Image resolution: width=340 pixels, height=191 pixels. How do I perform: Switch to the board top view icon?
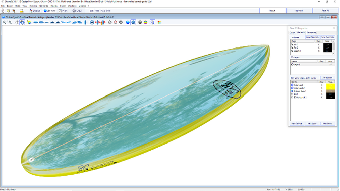coord(36,22)
